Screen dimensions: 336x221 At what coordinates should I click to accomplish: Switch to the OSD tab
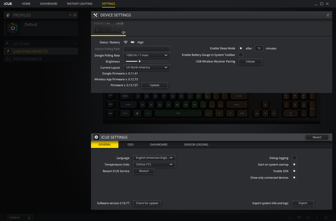pyautogui.click(x=130, y=144)
